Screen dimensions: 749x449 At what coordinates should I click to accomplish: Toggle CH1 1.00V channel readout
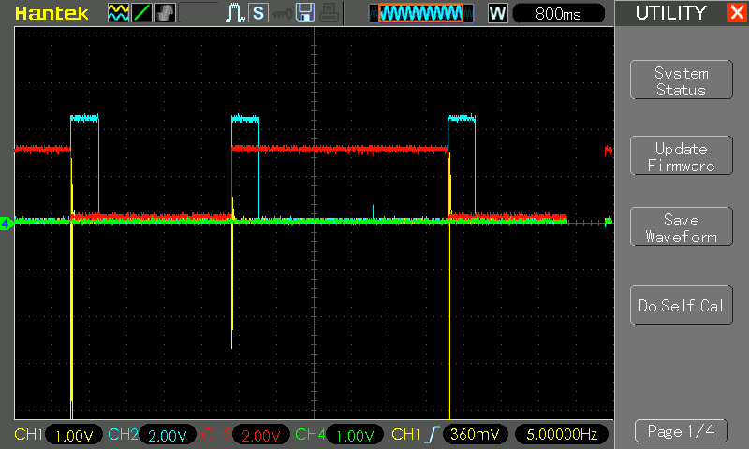click(x=58, y=435)
